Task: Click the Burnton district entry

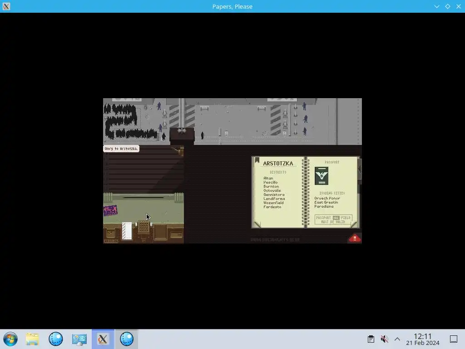Action: click(x=271, y=186)
